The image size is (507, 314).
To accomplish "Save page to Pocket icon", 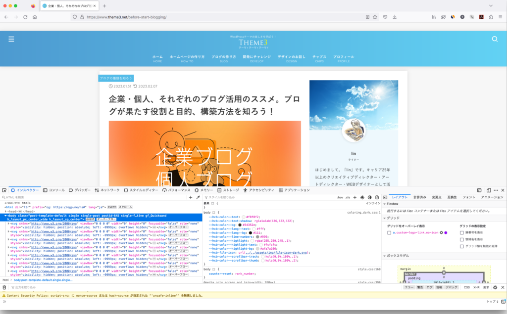I will tap(385, 17).
